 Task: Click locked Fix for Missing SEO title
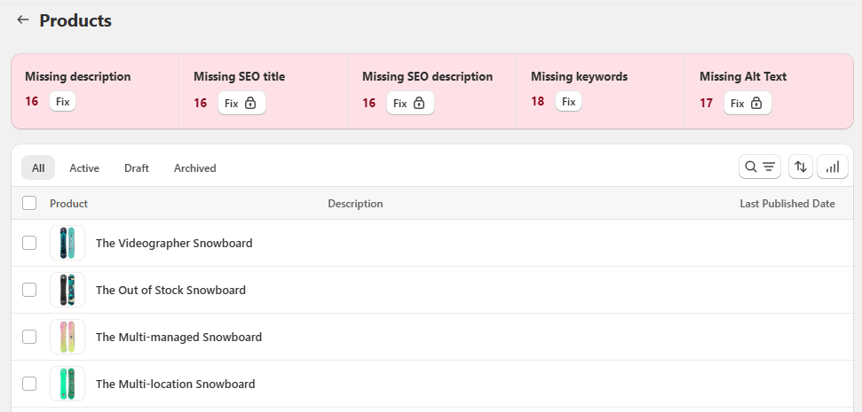[240, 104]
